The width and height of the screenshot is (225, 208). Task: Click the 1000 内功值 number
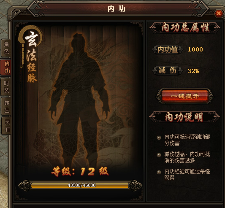(x=195, y=49)
